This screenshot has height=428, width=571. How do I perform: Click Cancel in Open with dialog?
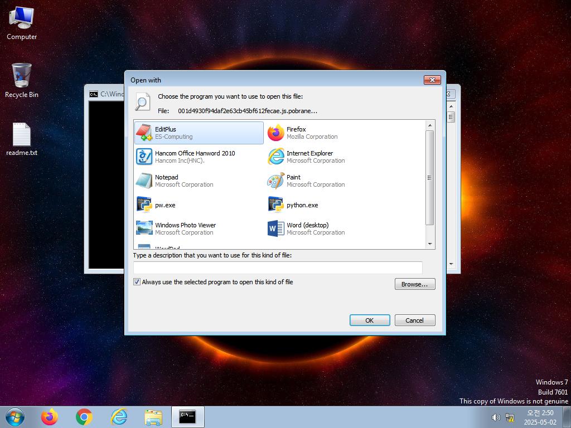(x=415, y=320)
